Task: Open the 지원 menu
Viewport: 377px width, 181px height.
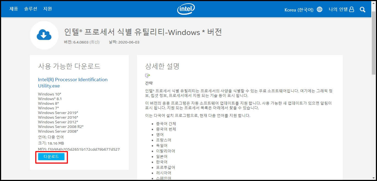Action: point(47,9)
